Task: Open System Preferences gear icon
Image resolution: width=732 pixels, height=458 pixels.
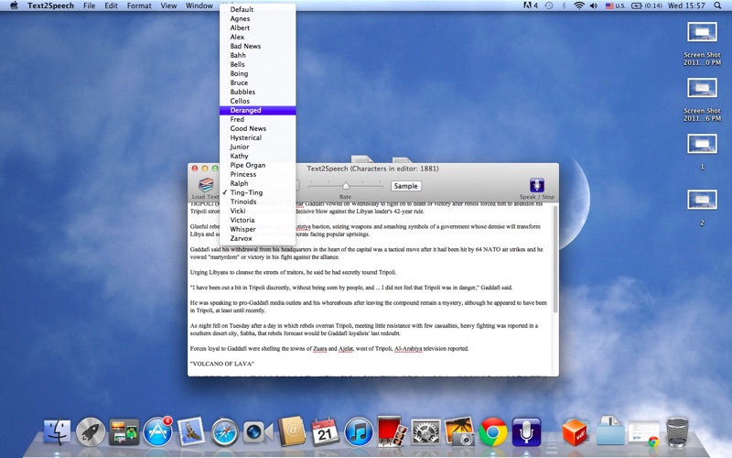Action: click(425, 431)
